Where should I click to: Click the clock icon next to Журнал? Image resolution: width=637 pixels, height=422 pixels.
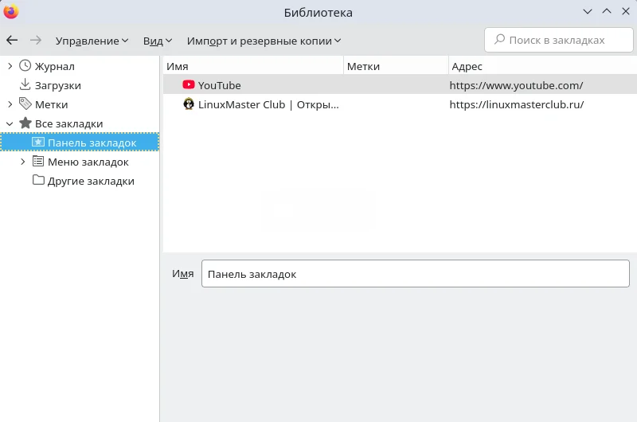(x=25, y=65)
